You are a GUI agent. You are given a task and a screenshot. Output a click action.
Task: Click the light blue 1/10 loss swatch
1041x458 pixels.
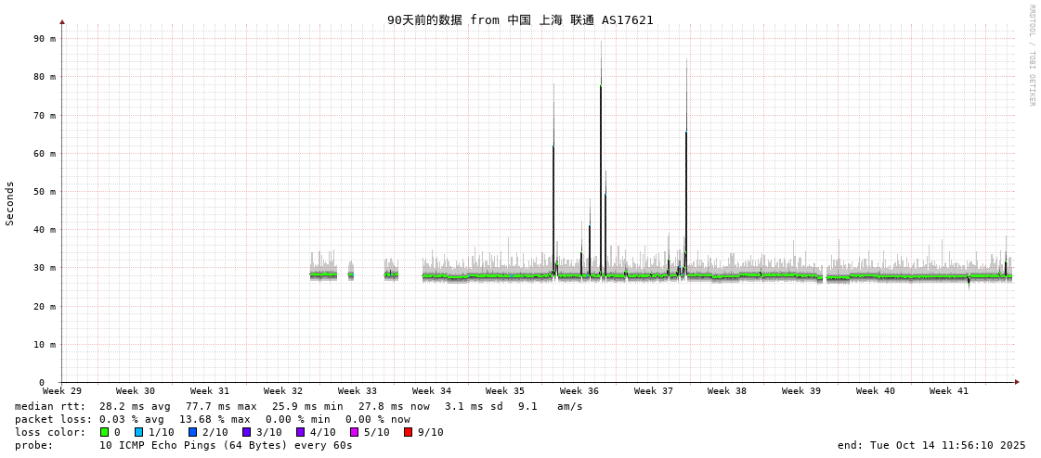pos(138,432)
